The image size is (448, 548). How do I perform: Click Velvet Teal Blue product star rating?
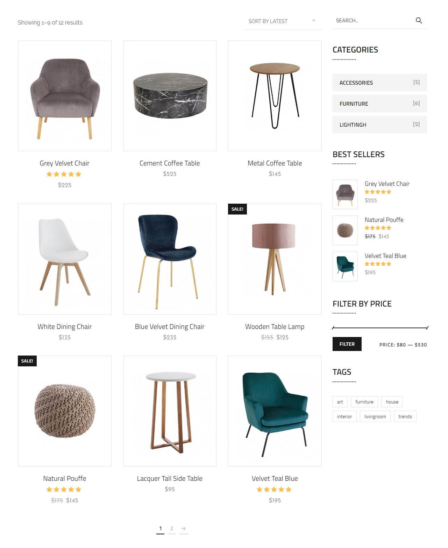click(x=275, y=490)
